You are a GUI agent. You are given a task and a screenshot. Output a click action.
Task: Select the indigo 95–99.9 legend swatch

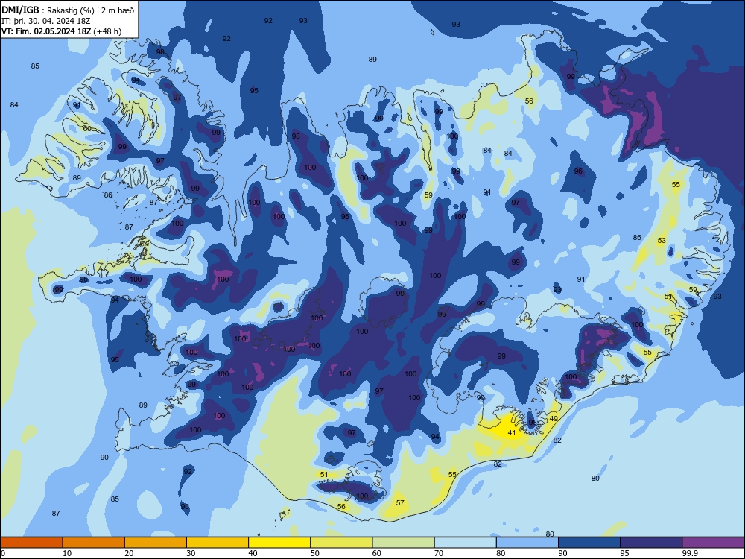coord(651,543)
